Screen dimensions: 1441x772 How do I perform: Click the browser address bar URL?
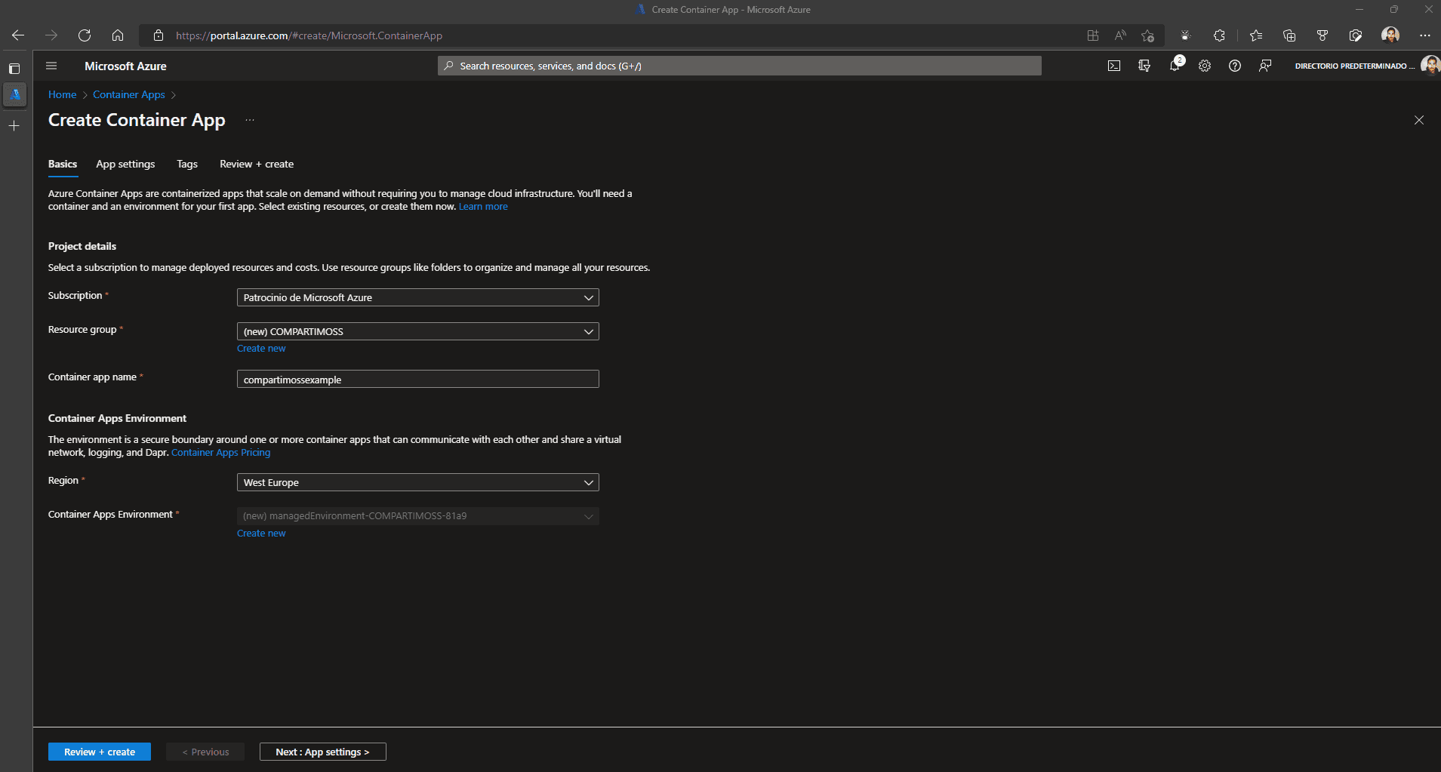(x=309, y=35)
